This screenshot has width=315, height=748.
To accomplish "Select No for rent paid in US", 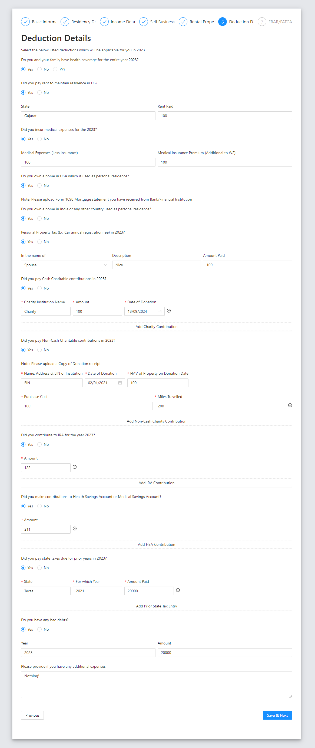I will (x=39, y=92).
